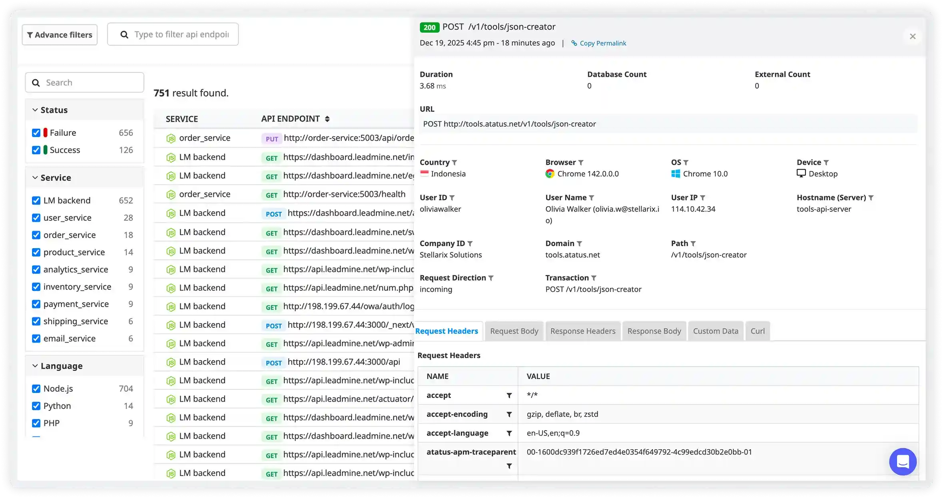Click the funnel icon on accept-language header

pos(509,433)
